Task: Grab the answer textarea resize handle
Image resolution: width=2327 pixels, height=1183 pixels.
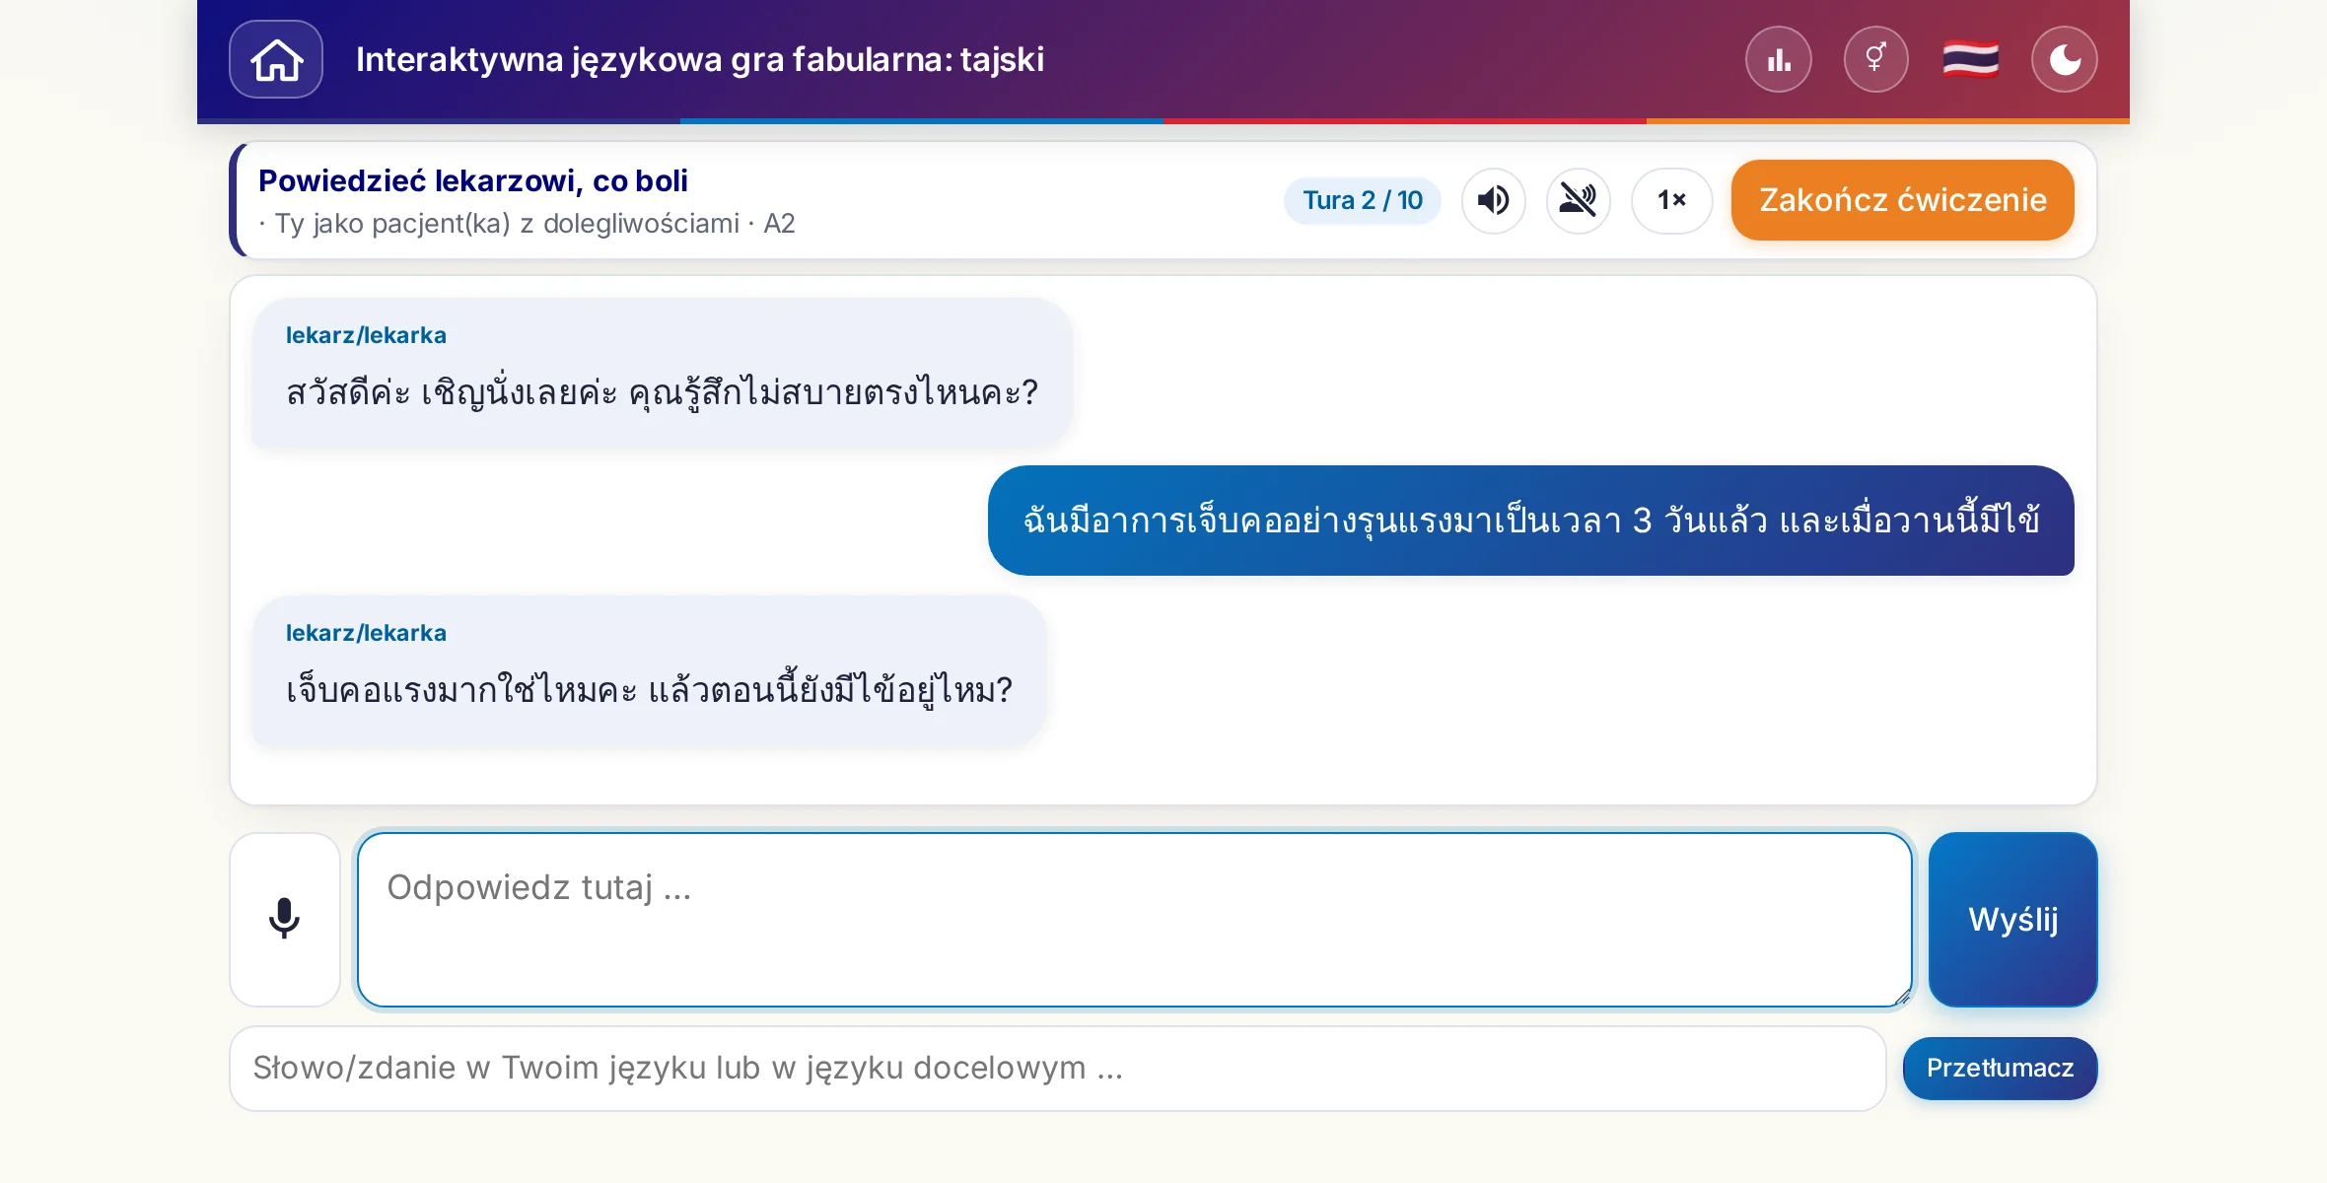Action: (1902, 997)
